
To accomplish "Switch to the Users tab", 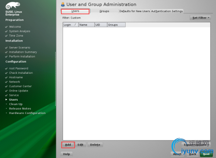I will click(75, 11).
